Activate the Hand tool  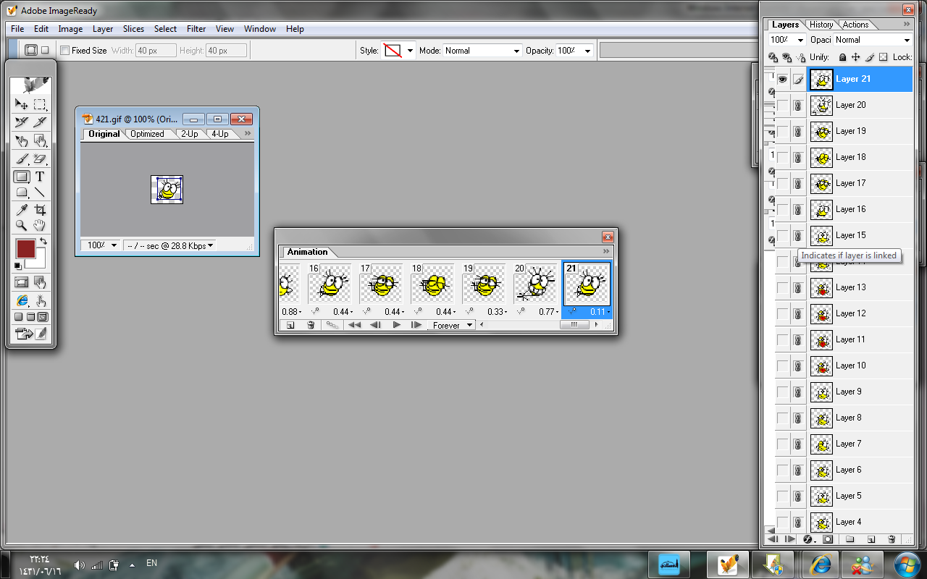pos(40,226)
